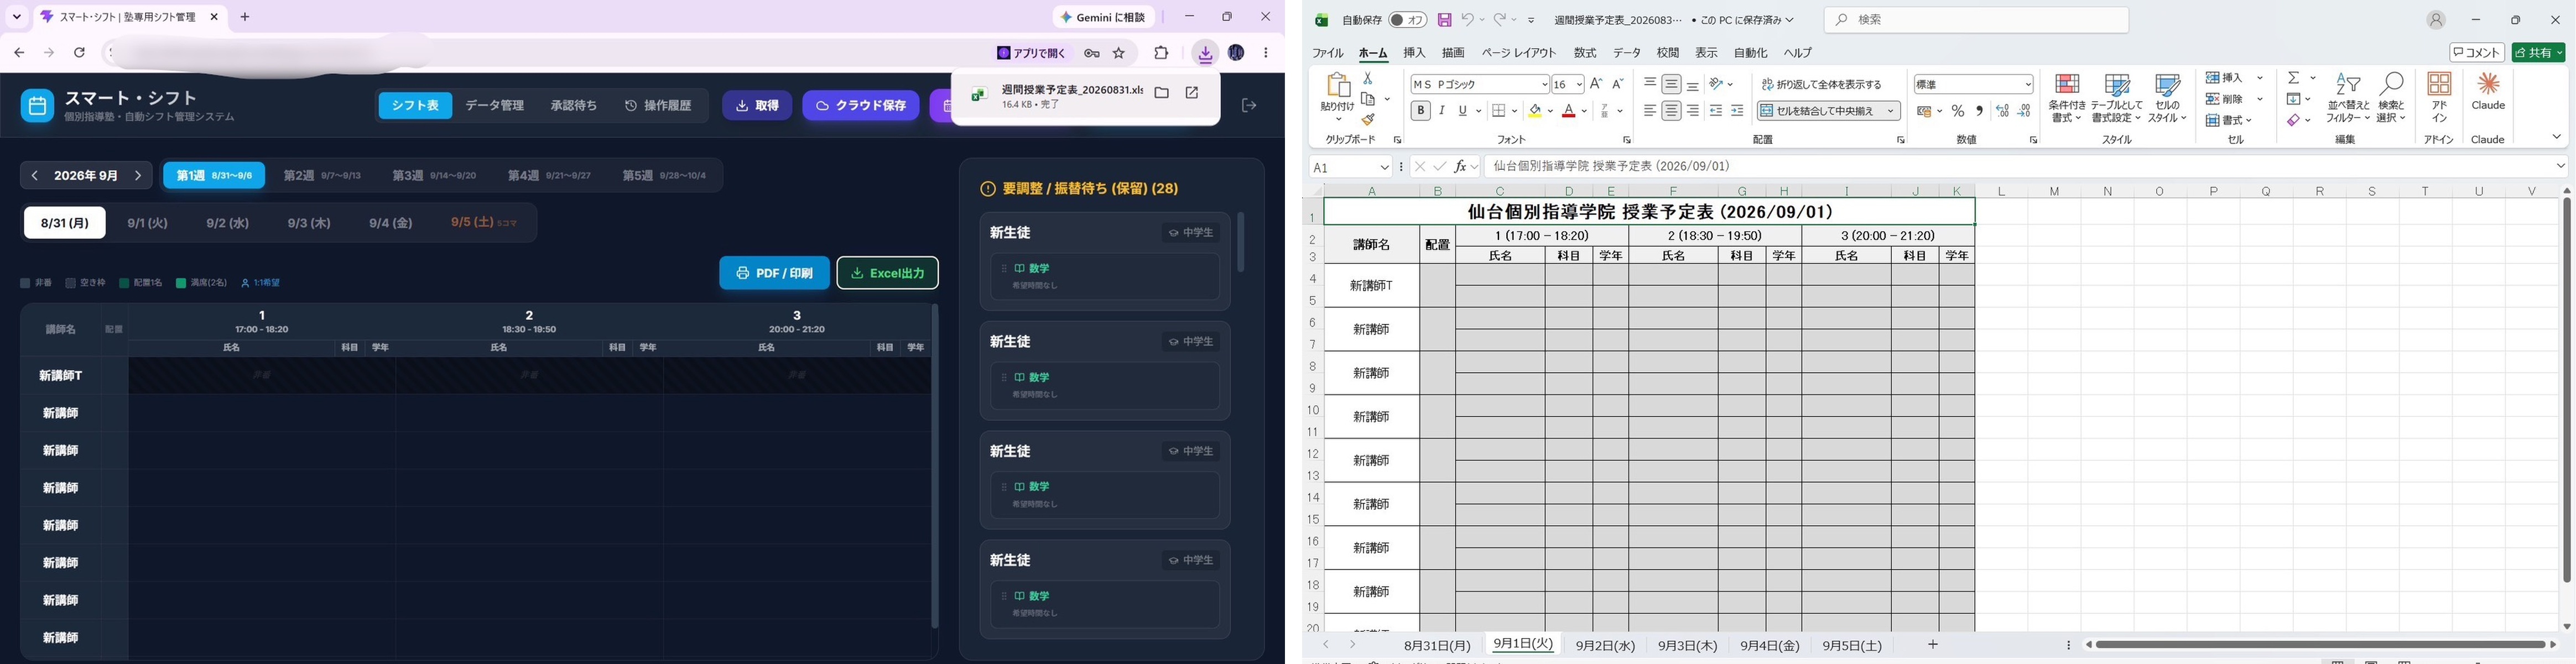Viewport: 2576px width, 664px height.
Task: Open the ファイル menu in Excel
Action: click(x=1328, y=53)
